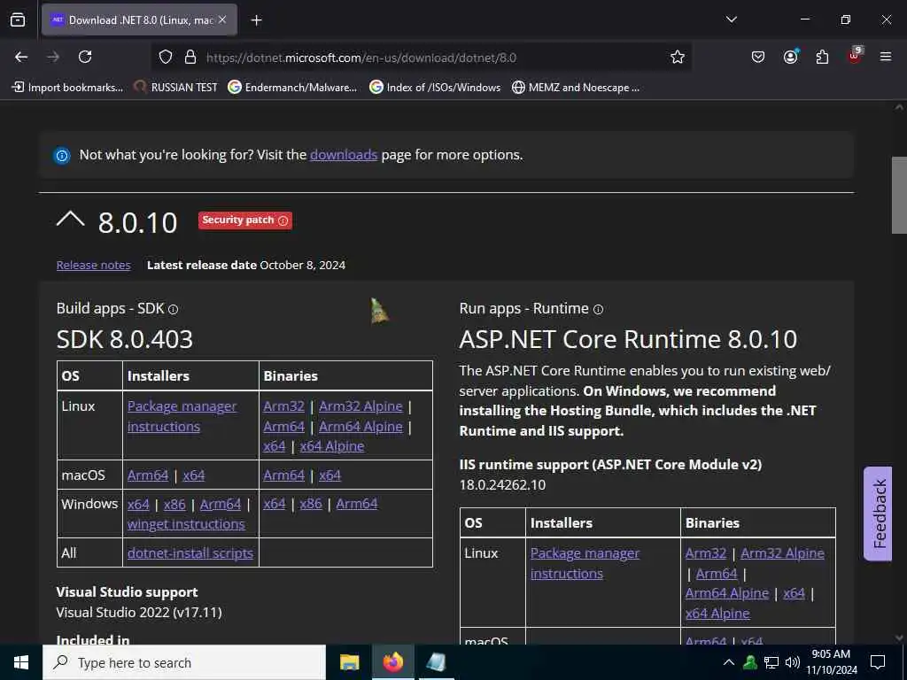Download SDK Windows x64 installer
Image resolution: width=907 pixels, height=680 pixels.
pyautogui.click(x=138, y=504)
